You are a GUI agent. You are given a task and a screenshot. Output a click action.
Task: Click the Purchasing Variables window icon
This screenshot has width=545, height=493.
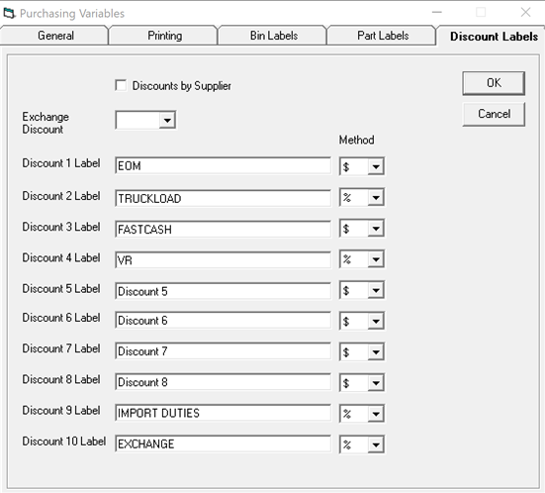[x=9, y=13]
